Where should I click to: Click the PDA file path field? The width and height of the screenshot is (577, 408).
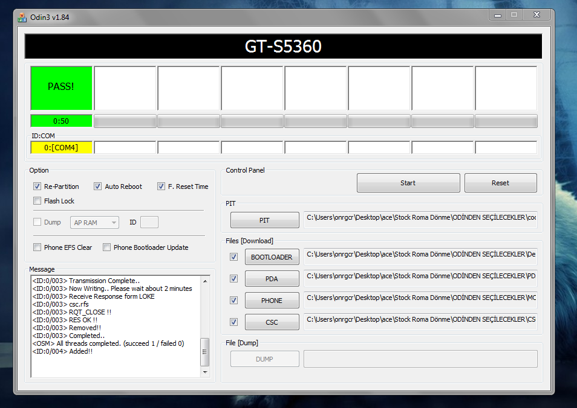tap(420, 278)
